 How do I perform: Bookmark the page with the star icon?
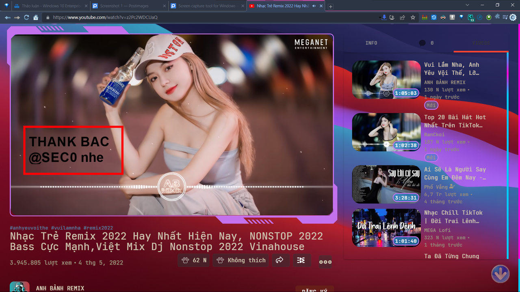pyautogui.click(x=413, y=17)
